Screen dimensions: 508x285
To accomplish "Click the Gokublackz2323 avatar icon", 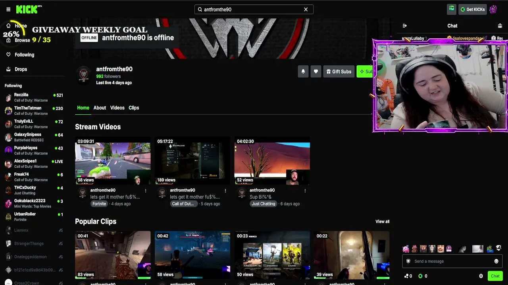I will coord(8,203).
